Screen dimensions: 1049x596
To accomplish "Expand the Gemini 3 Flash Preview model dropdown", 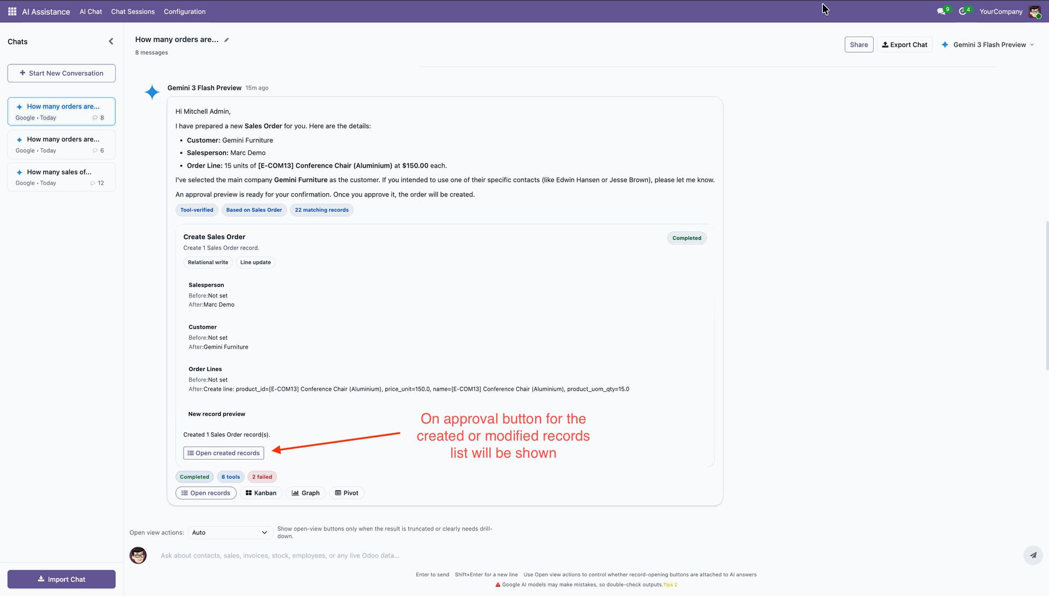I will (988, 45).
